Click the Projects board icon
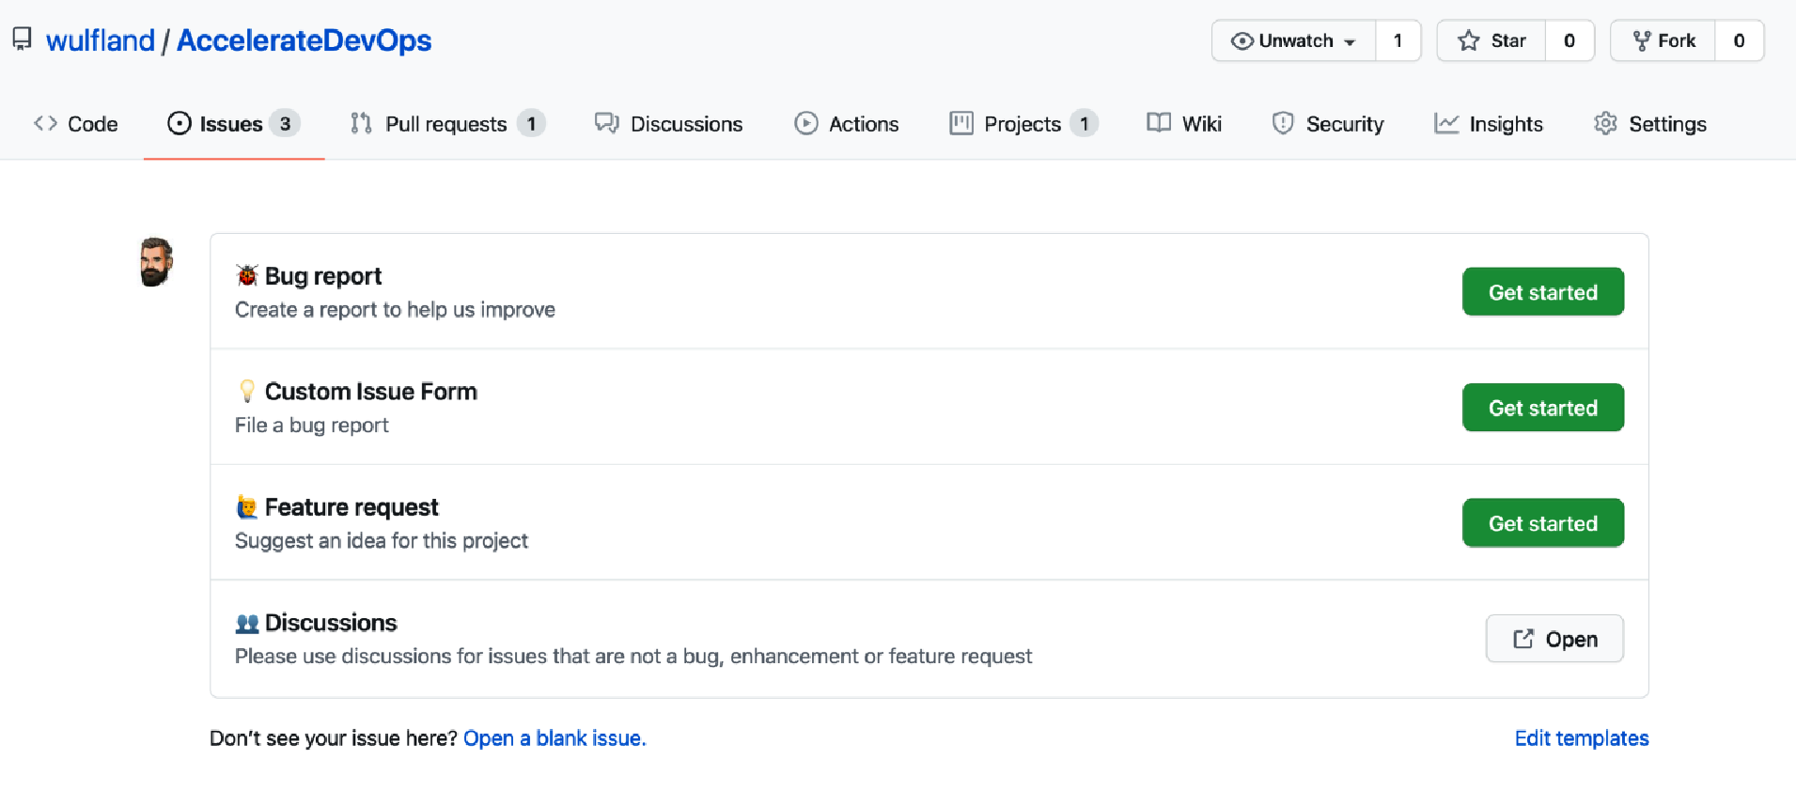Viewport: 1796px width, 806px height. (960, 123)
